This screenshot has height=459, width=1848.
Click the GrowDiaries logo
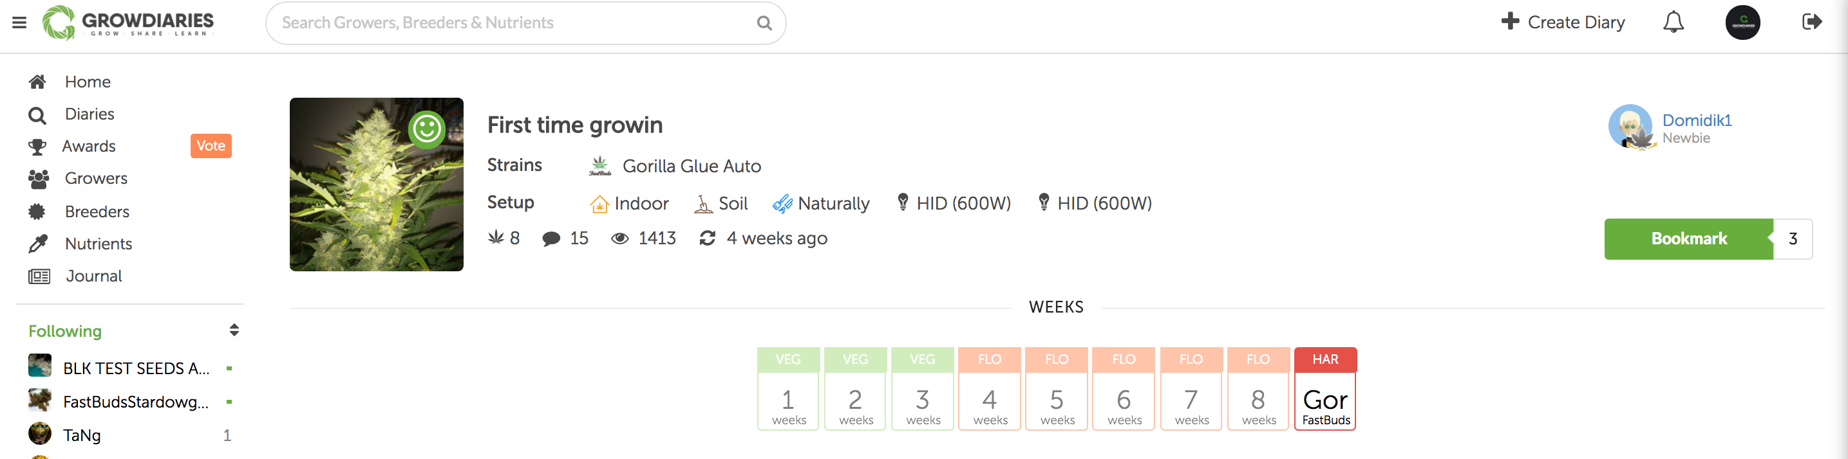pos(128,23)
